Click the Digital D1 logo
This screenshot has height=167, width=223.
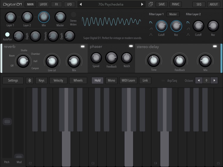[x=12, y=4]
